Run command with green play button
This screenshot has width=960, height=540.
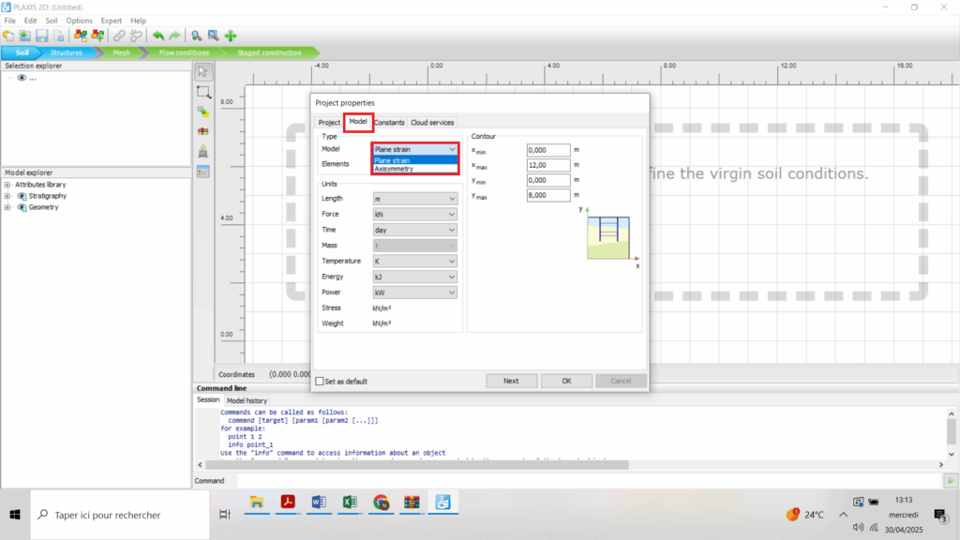951,481
